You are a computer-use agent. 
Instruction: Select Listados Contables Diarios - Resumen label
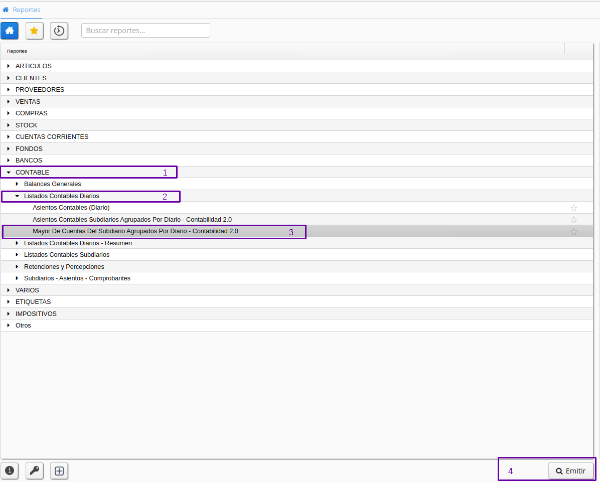(78, 243)
